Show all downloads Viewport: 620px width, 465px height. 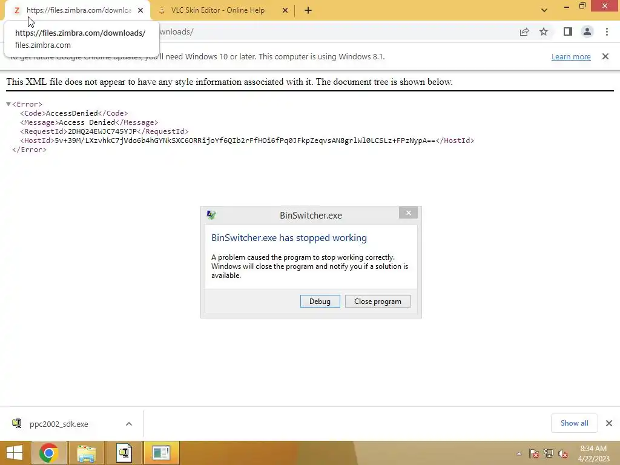point(574,423)
